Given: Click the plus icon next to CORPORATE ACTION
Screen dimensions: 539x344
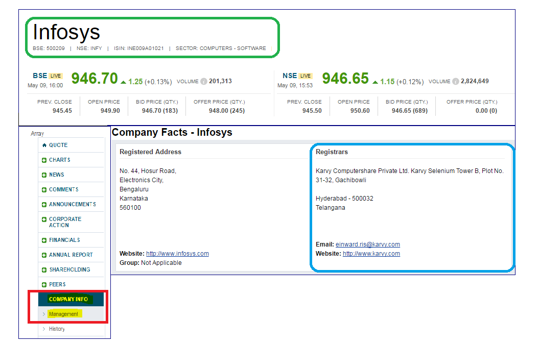Looking at the screenshot, I should [44, 219].
